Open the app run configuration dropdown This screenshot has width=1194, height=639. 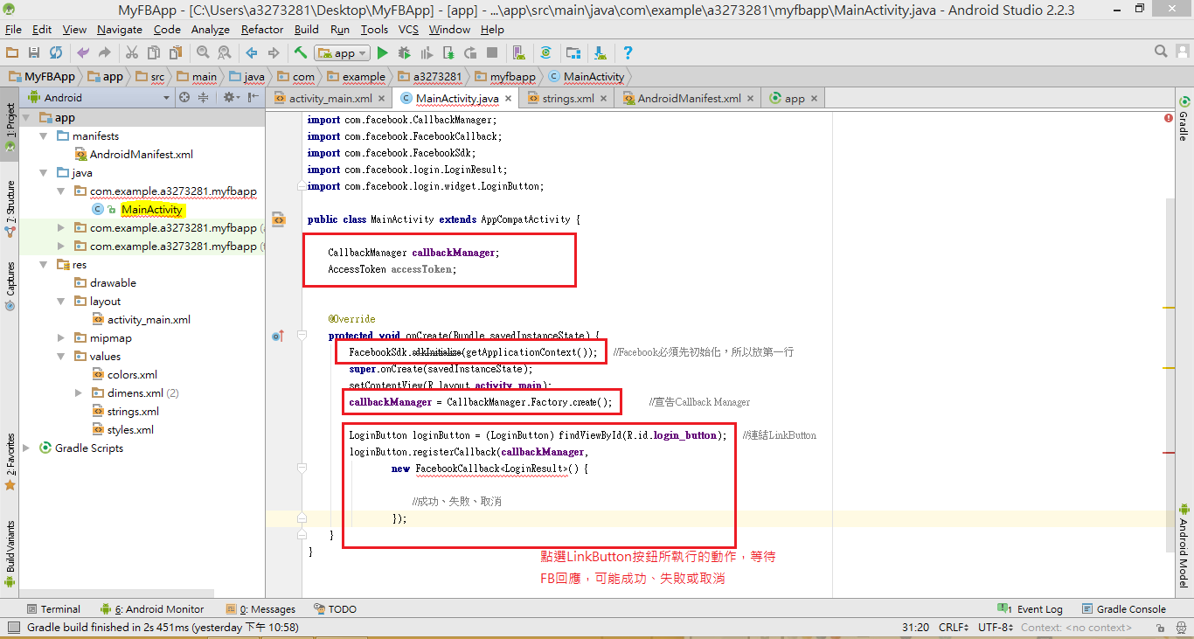point(342,53)
